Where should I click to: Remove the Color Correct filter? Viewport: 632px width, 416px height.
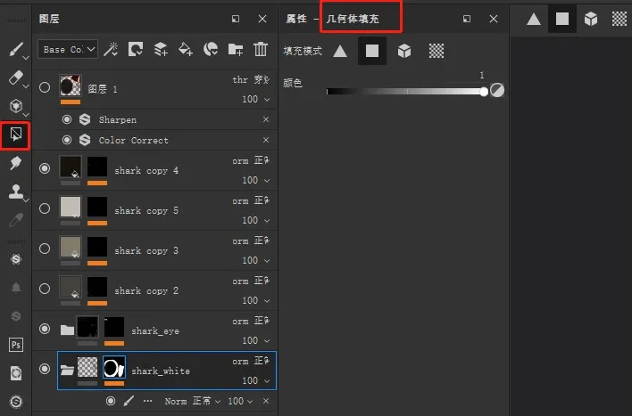[x=266, y=140]
